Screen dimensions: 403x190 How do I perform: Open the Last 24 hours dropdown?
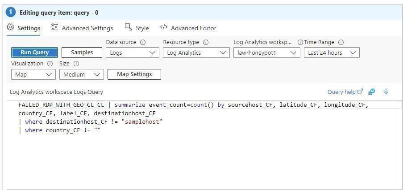tap(332, 53)
